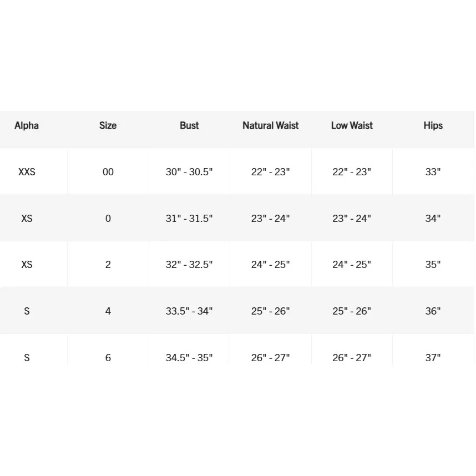Click the hips 34" cell
Screen dimensions: 476x476
[433, 219]
